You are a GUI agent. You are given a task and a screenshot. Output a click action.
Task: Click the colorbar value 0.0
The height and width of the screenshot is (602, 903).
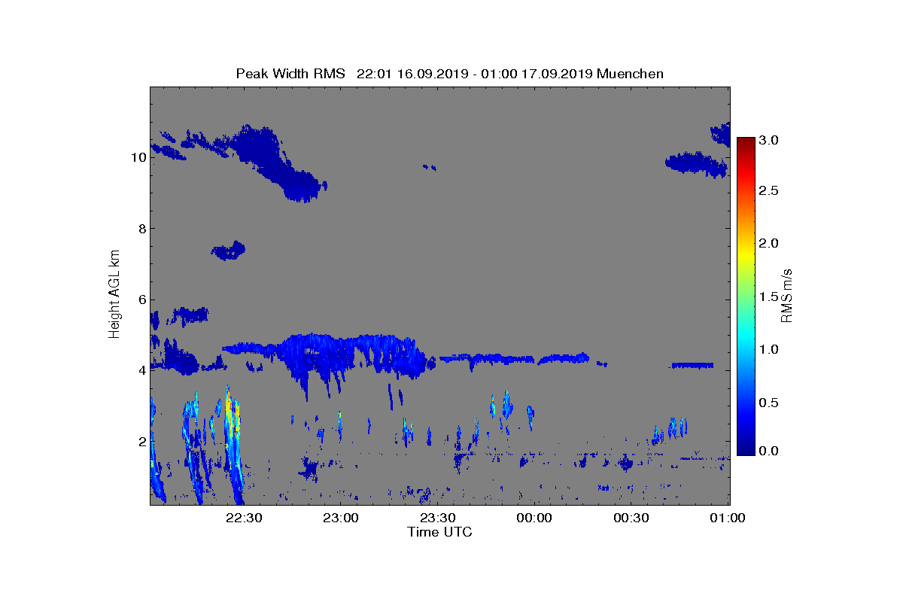(768, 450)
